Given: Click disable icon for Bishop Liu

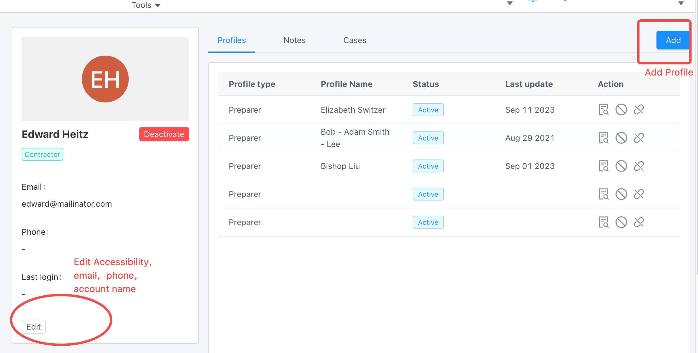Looking at the screenshot, I should pyautogui.click(x=621, y=166).
